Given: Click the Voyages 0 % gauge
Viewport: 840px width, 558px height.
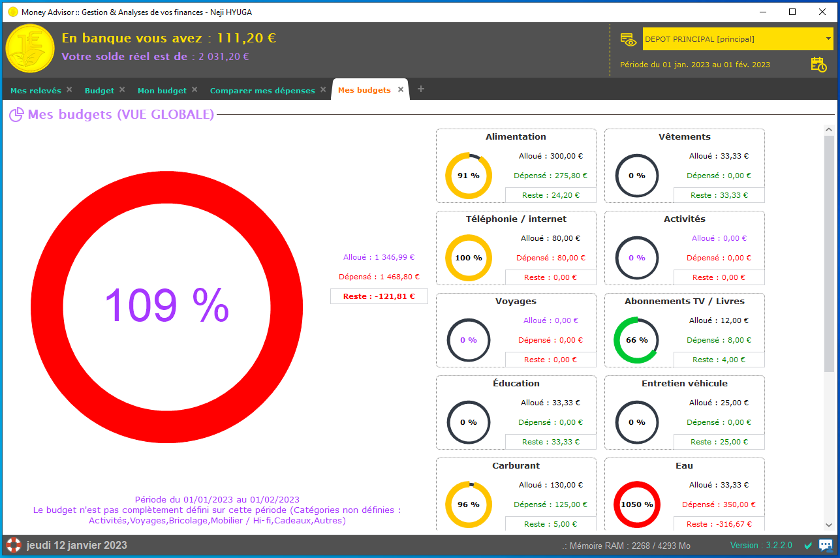Looking at the screenshot, I should tap(468, 340).
